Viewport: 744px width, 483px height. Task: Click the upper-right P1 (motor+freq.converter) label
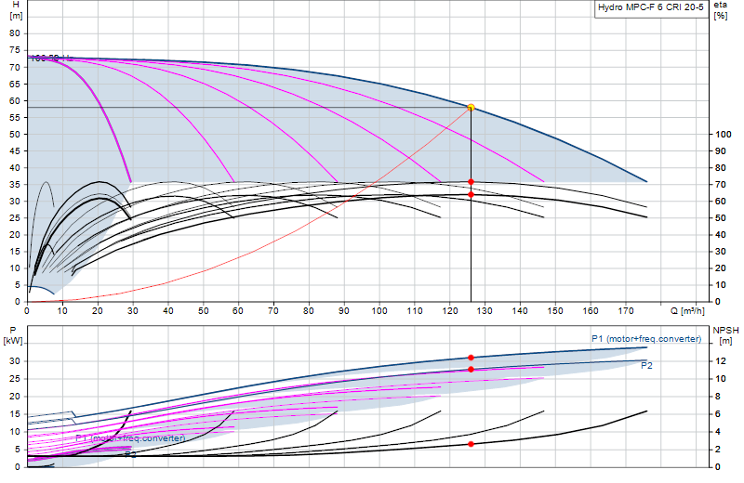[646, 339]
